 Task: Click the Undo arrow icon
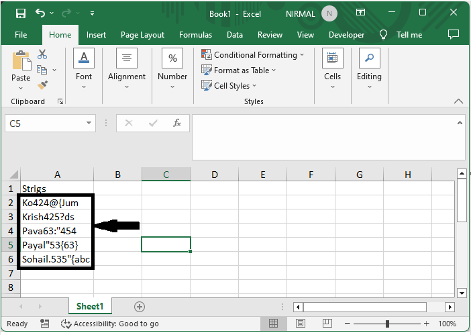point(40,13)
